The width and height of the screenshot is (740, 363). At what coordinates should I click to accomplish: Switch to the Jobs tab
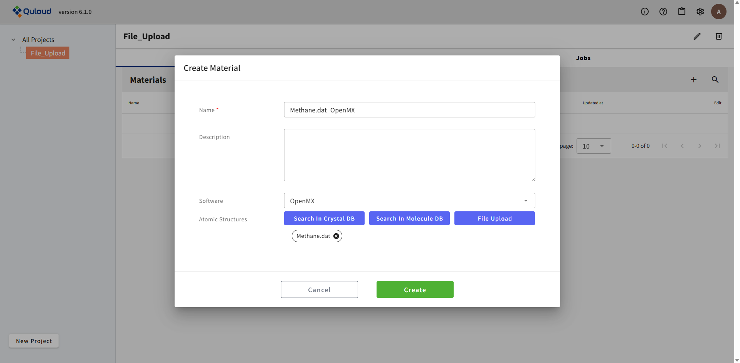pos(583,58)
